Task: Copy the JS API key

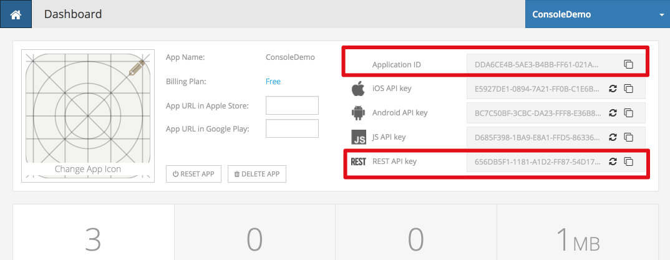Action: tap(628, 137)
